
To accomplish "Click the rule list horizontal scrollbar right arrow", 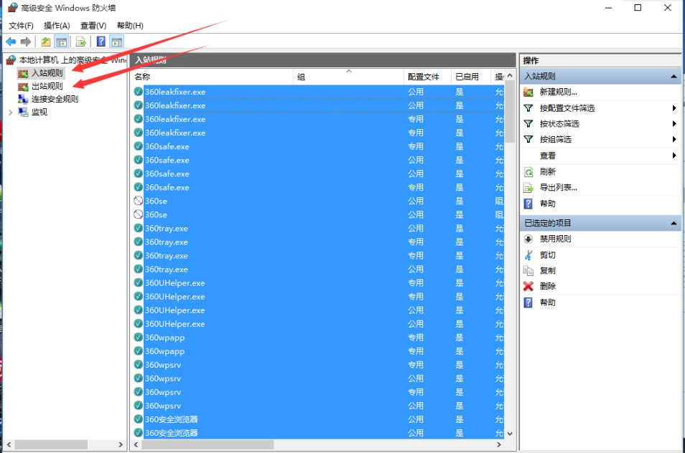I will tap(499, 444).
